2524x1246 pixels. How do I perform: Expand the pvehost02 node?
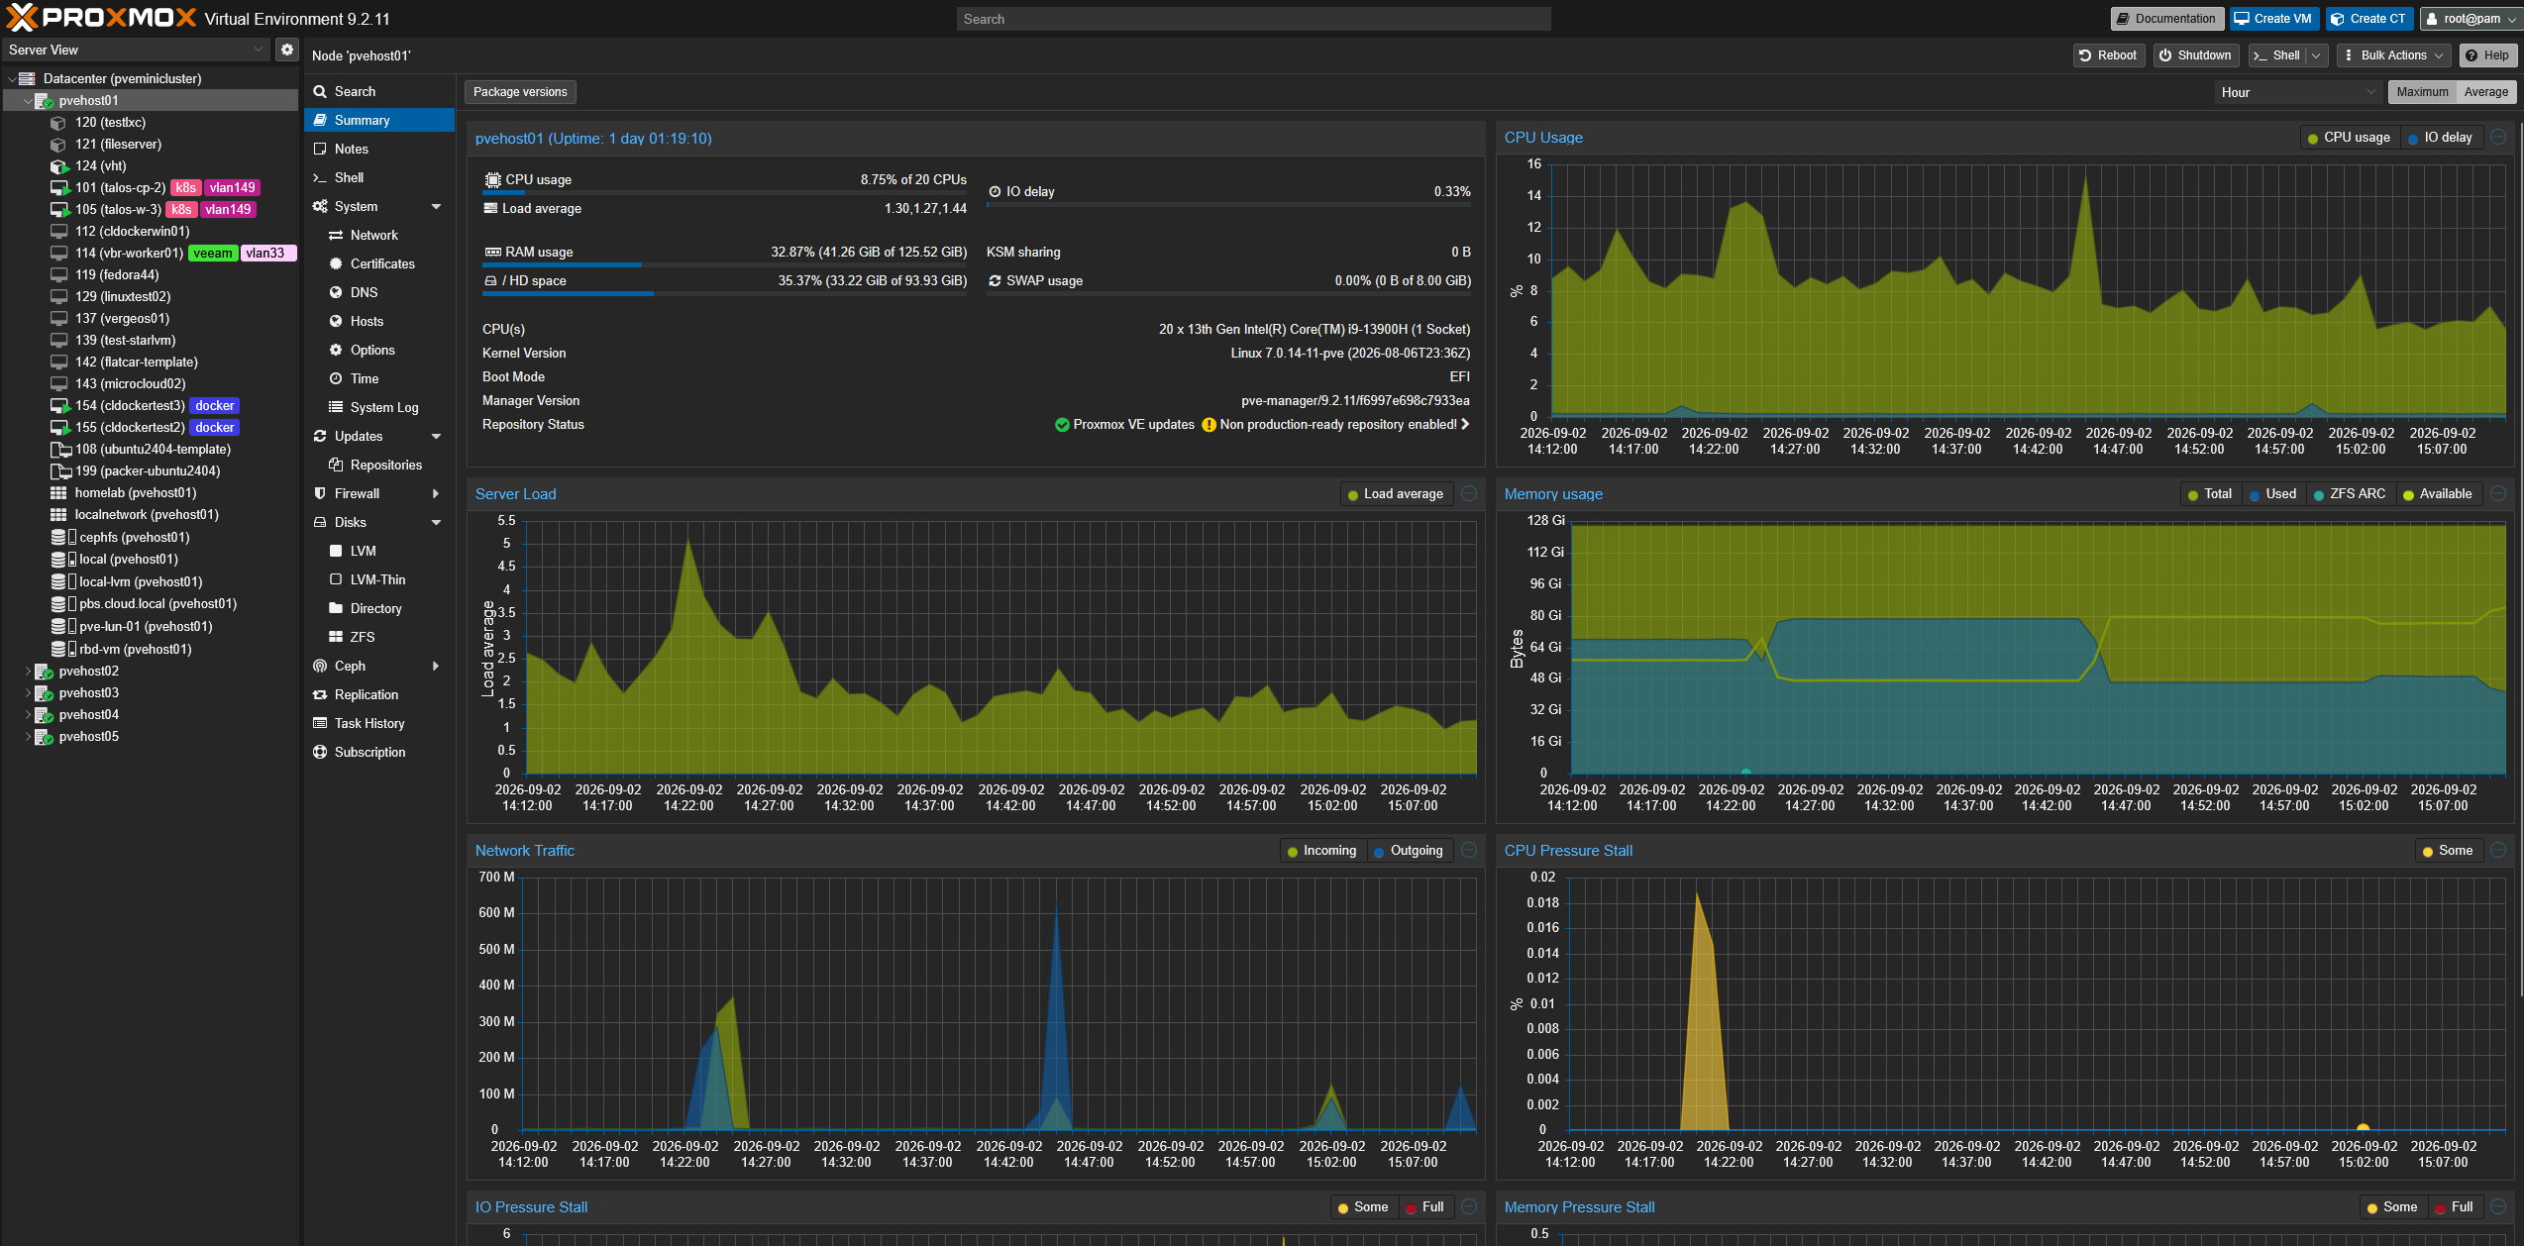click(28, 672)
